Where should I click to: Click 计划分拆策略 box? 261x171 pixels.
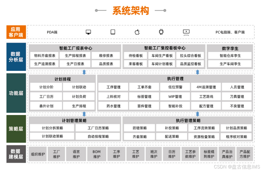52,128
